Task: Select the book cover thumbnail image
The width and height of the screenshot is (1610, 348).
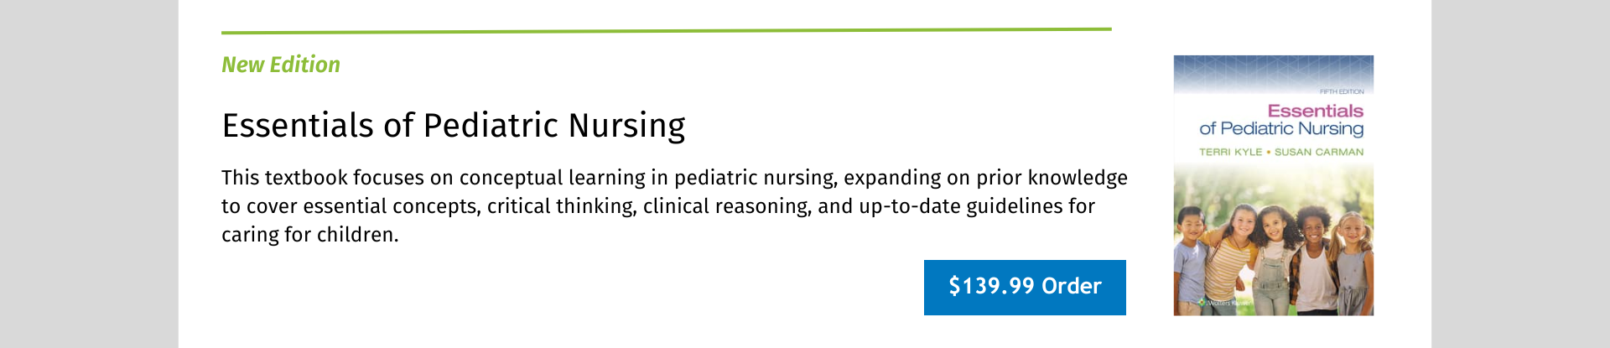Action: tap(1273, 185)
